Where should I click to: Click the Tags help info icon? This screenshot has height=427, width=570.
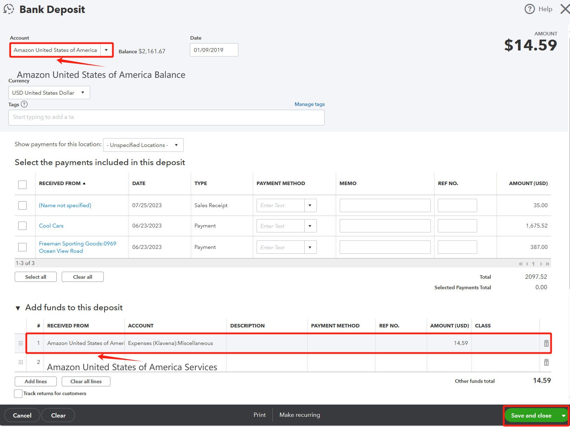24,104
